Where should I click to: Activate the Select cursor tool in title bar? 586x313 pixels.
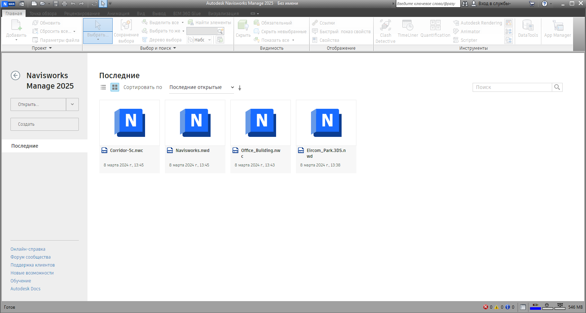103,4
